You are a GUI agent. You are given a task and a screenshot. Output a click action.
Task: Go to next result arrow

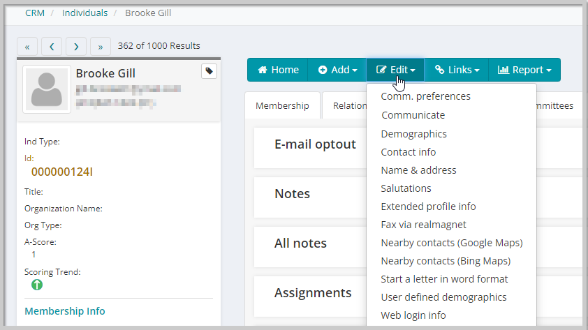pyautogui.click(x=76, y=47)
